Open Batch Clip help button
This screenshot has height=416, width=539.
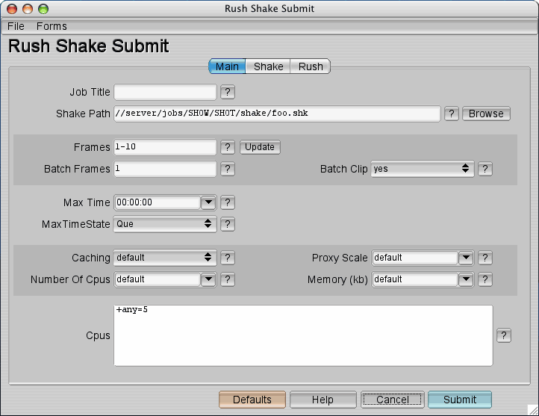[x=485, y=169]
